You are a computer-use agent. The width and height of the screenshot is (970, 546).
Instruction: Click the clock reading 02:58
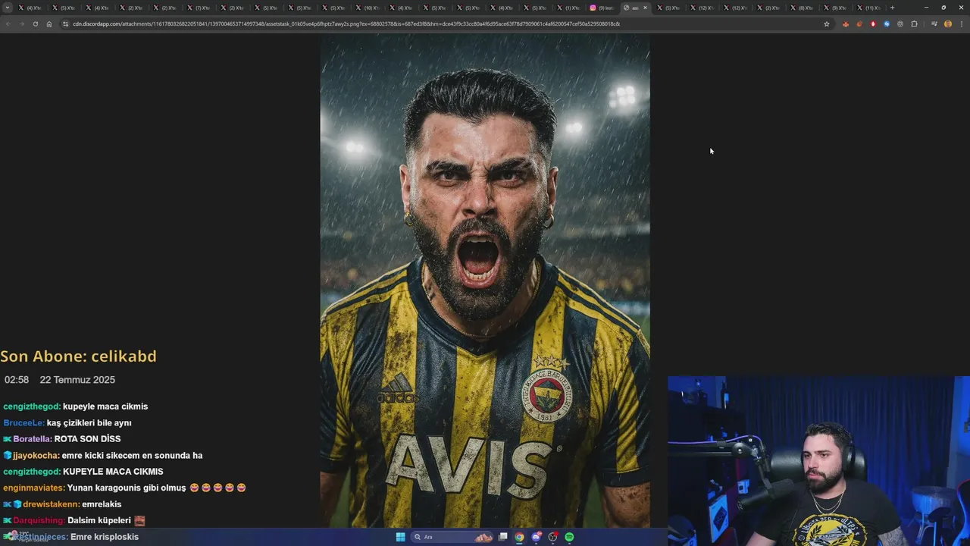[x=17, y=380]
